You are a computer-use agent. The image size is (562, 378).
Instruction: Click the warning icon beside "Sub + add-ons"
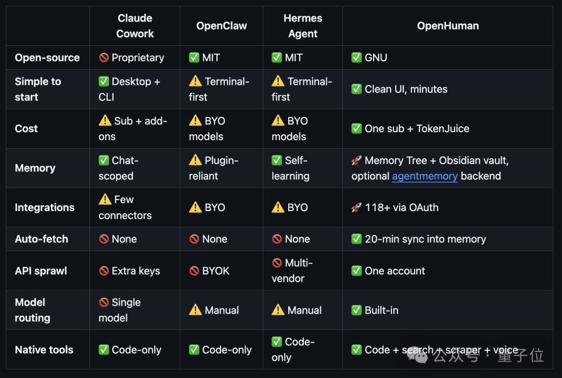tap(105, 121)
